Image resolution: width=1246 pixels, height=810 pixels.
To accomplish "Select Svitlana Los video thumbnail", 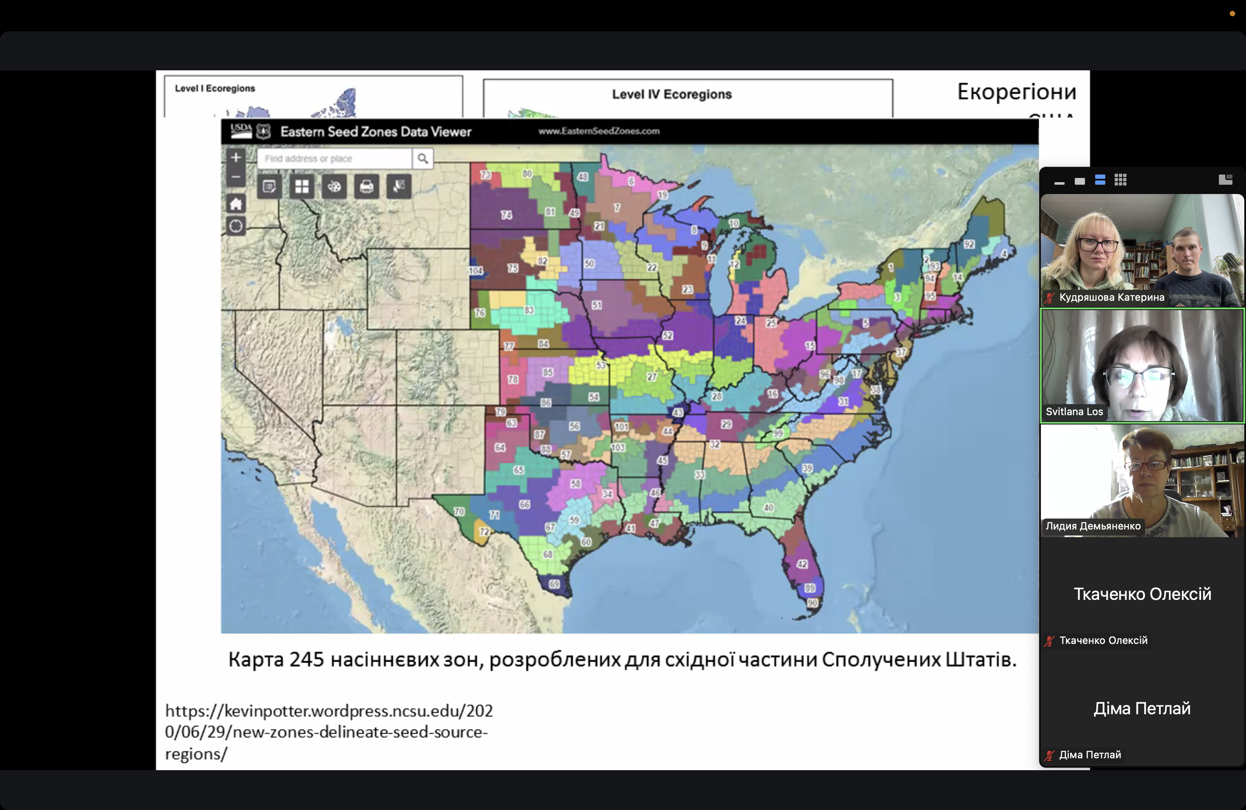I will 1142,365.
